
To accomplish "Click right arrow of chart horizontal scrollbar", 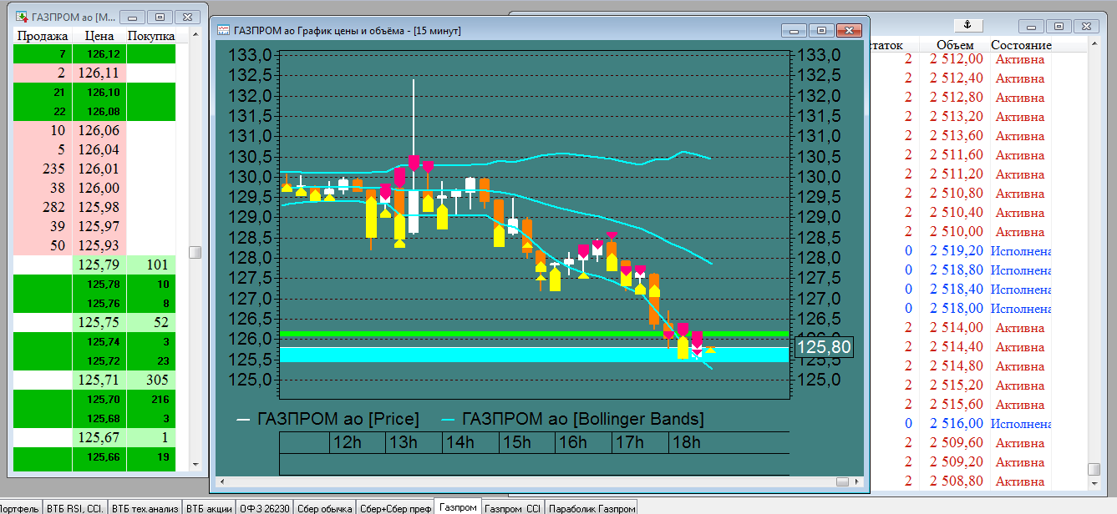I will 856,481.
